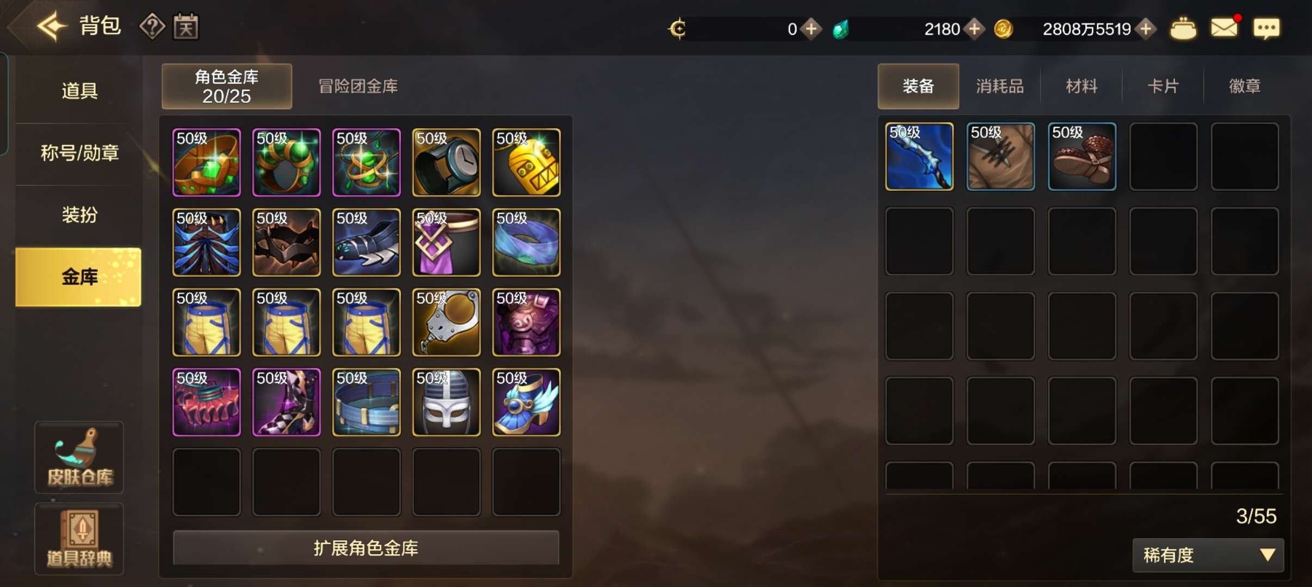Image resolution: width=1312 pixels, height=587 pixels.
Task: Open the 道具辞典 item dictionary
Action: coord(79,539)
